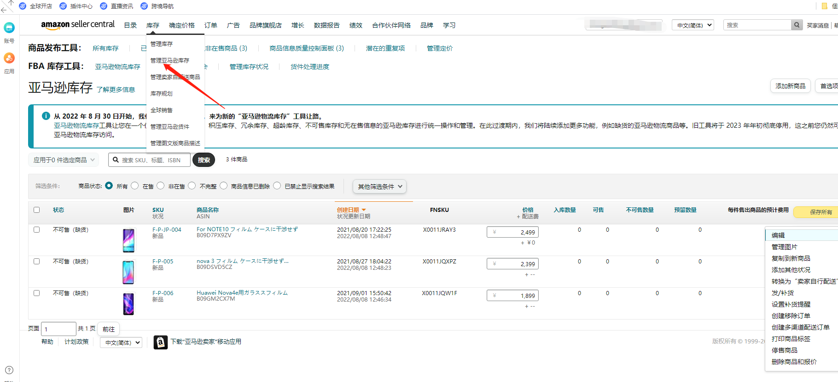Open the header language dropdown 中文(简体)

[693, 25]
